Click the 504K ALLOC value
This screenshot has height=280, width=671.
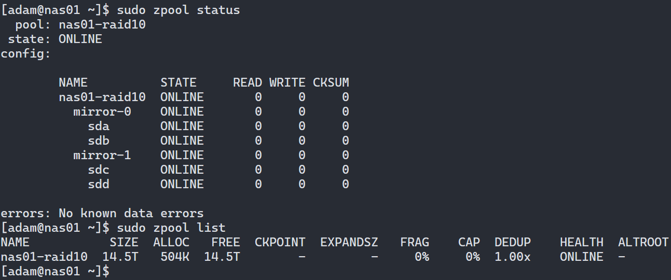[175, 257]
